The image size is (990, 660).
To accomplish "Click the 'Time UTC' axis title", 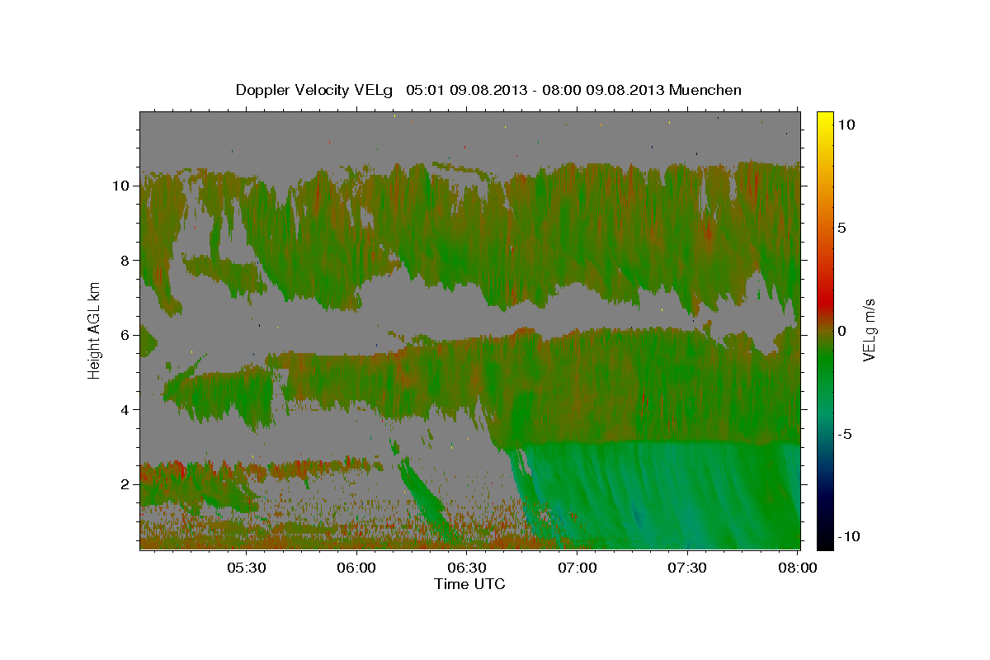I will pyautogui.click(x=469, y=584).
